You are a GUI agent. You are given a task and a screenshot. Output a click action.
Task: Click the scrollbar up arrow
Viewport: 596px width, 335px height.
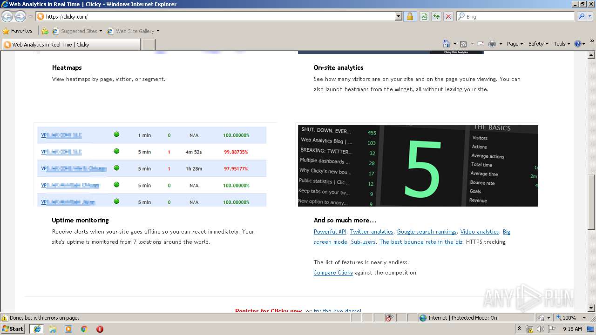(x=591, y=55)
